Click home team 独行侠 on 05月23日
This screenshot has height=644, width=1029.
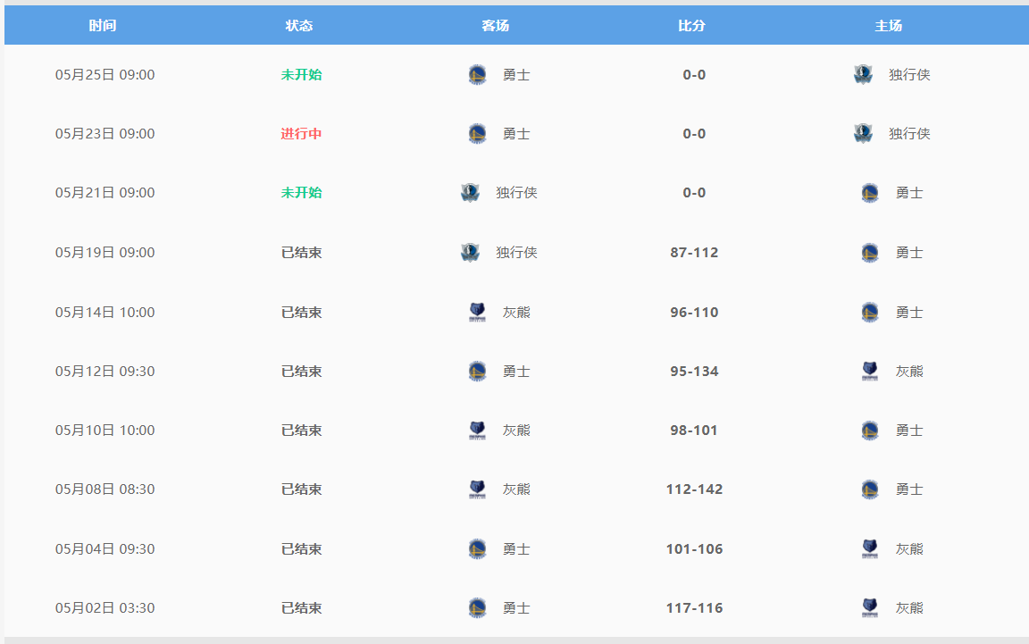tap(909, 134)
